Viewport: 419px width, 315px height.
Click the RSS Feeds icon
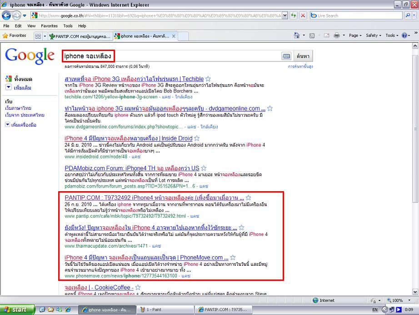(x=312, y=36)
